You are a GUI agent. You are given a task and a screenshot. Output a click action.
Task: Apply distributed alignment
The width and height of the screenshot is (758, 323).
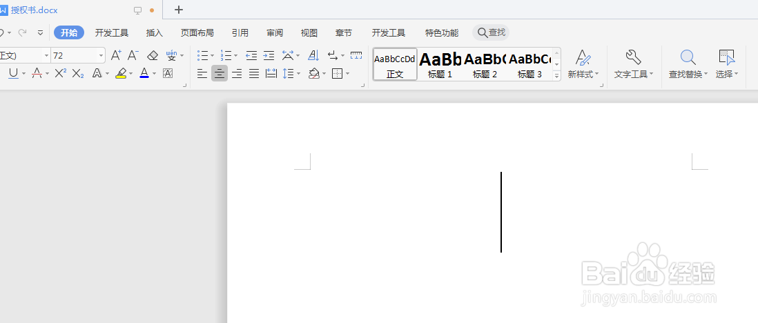pyautogui.click(x=271, y=73)
